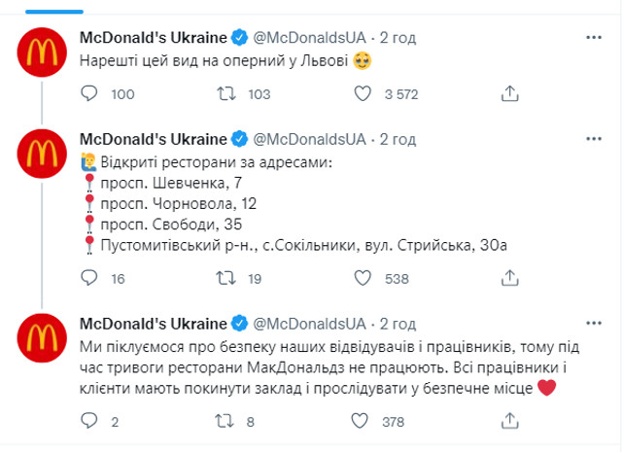Open more options on safety tweet

594,323
